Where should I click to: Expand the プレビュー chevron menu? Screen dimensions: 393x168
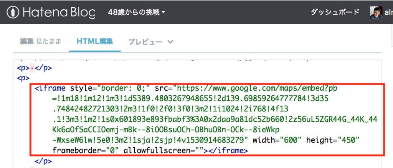point(170,42)
